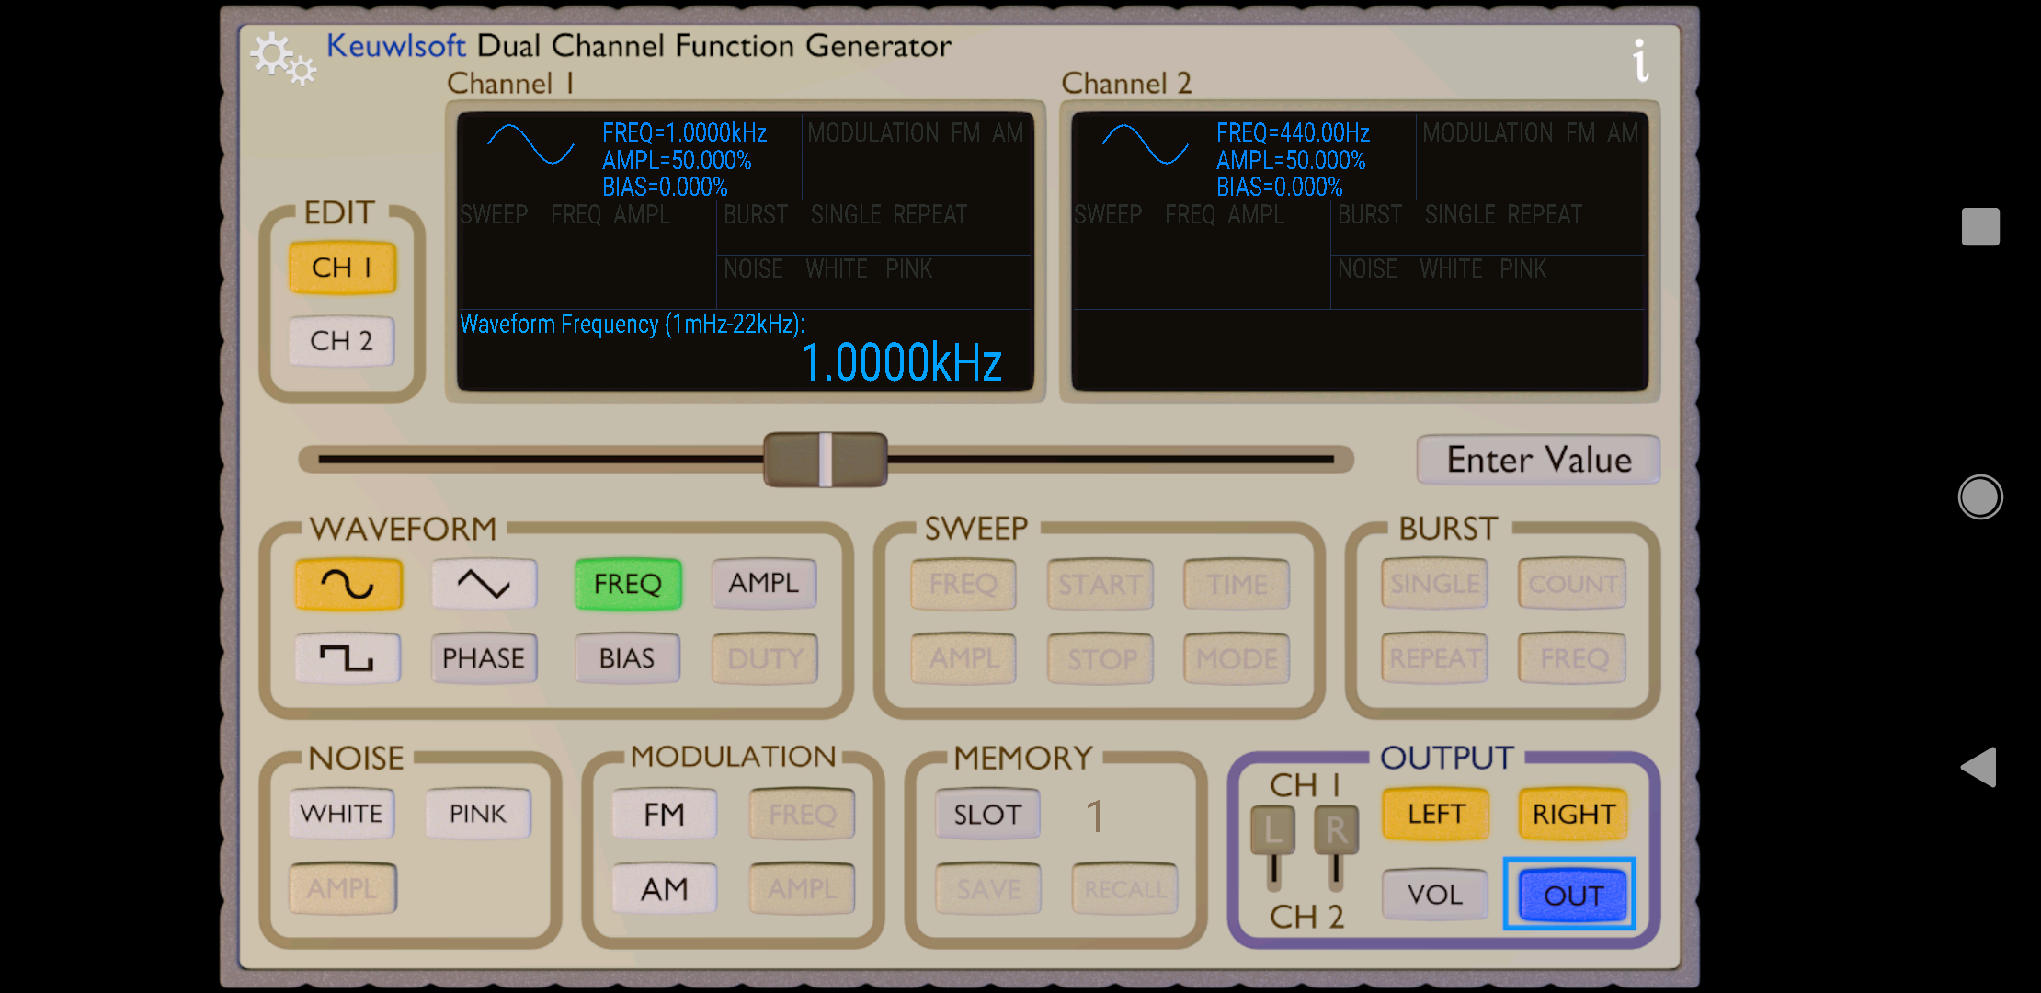Select the PHASE parameter button
The width and height of the screenshot is (2041, 993).
coord(484,658)
